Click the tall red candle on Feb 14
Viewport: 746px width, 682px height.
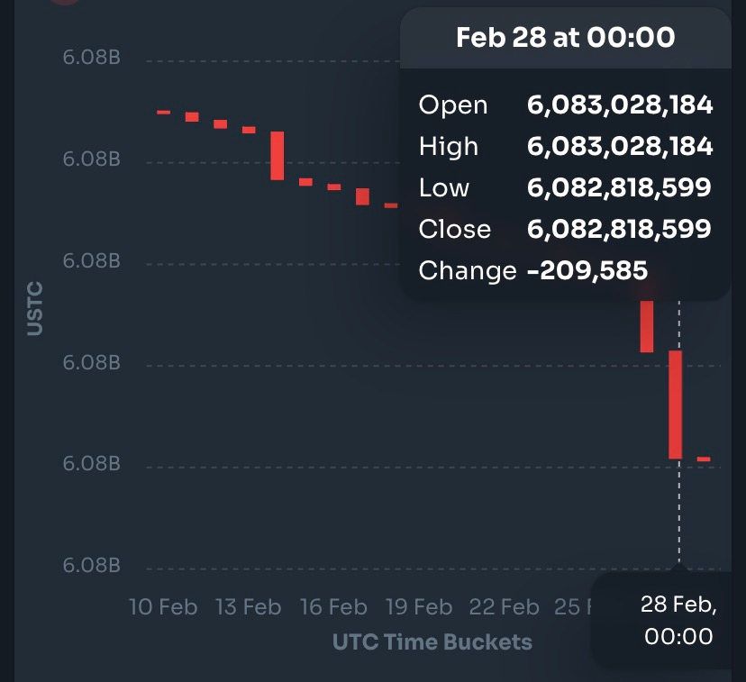click(x=277, y=155)
